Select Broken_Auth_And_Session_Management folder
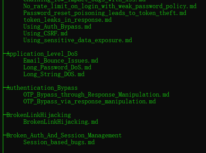Viewport: 206px width, 153px height. (64, 135)
